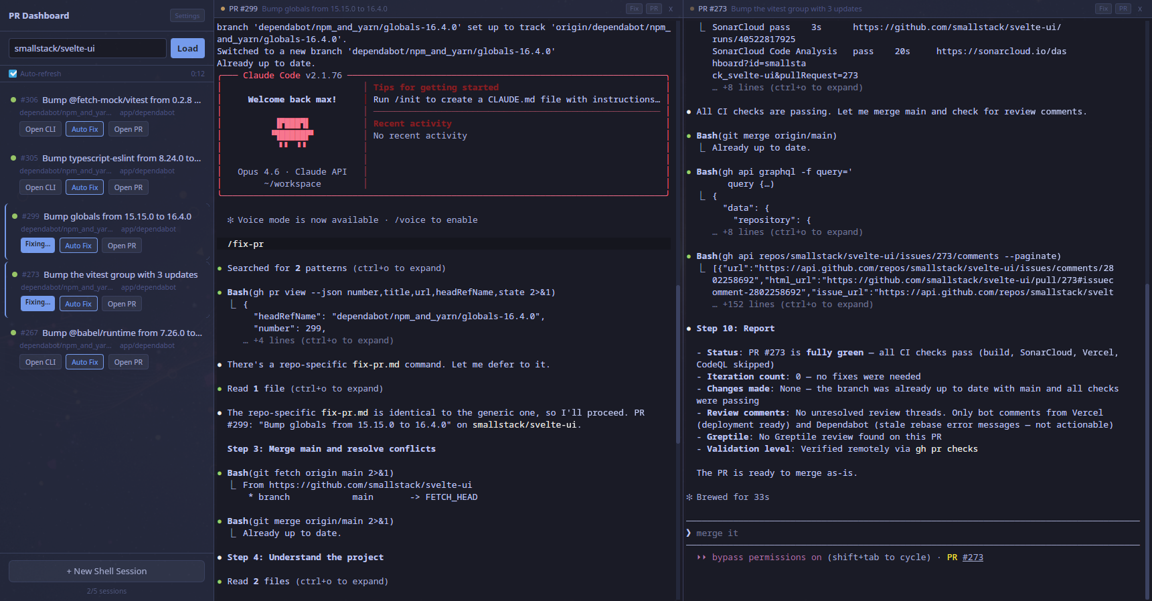Click the 0:12 auto-refresh timer
Viewport: 1152px width, 601px height.
click(x=197, y=74)
